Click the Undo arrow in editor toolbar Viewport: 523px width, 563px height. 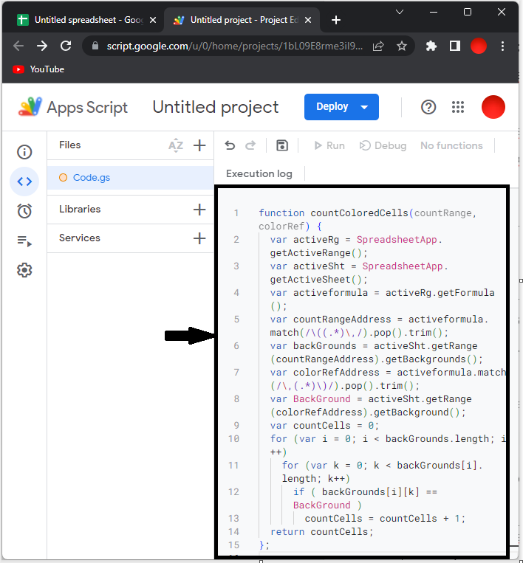[x=230, y=145]
